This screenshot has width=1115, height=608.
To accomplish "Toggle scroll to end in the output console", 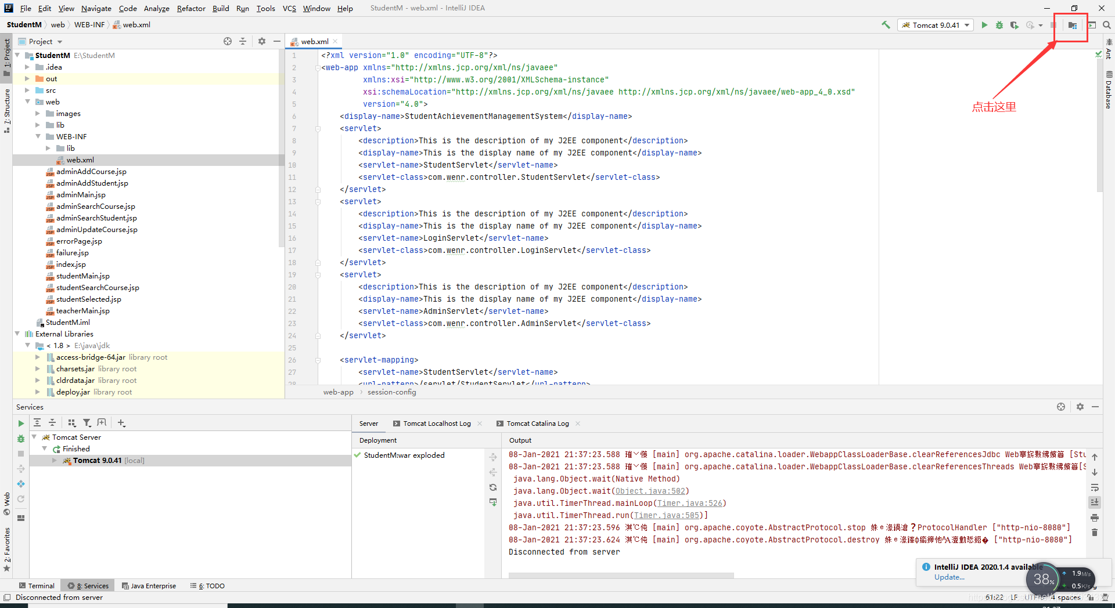I will click(x=1095, y=502).
